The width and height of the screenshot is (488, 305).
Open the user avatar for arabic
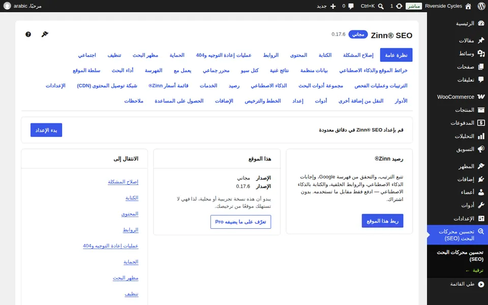coord(7,6)
